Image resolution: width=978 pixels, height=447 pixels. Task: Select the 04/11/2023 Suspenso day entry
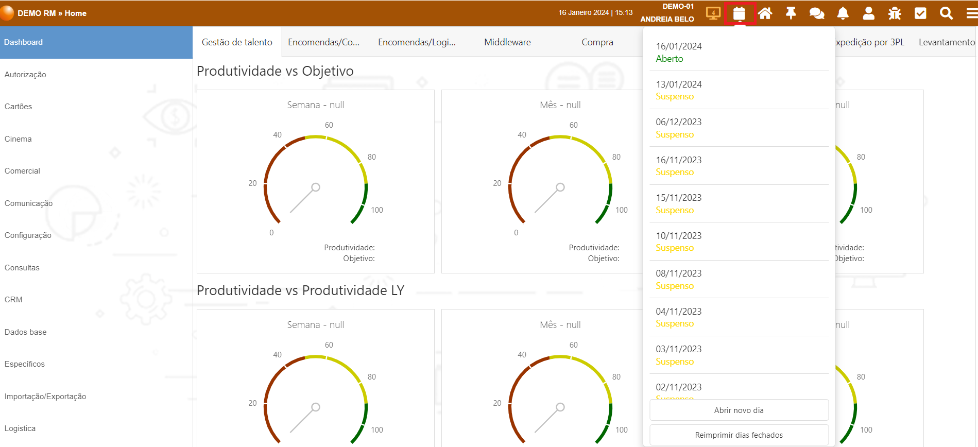tap(739, 317)
